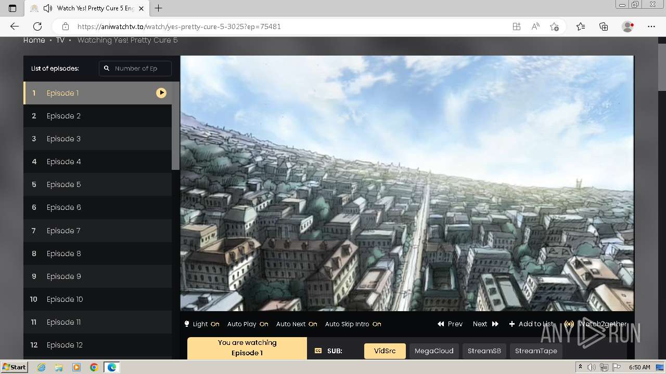Open a new browser tab
Viewport: 666px width, 374px height.
point(159,8)
